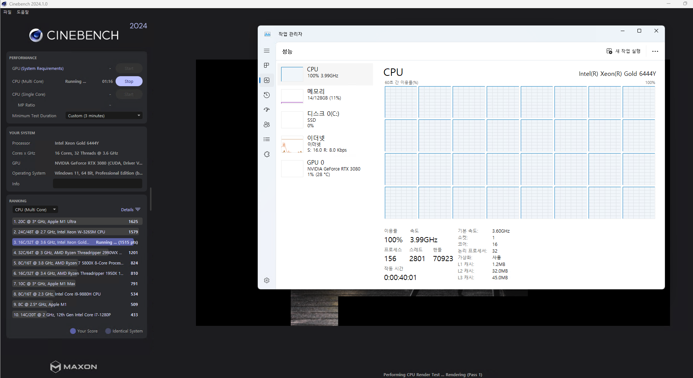Select the running Intel Xeon Gold ranking row
Screen dimensions: 693x378
pos(77,242)
